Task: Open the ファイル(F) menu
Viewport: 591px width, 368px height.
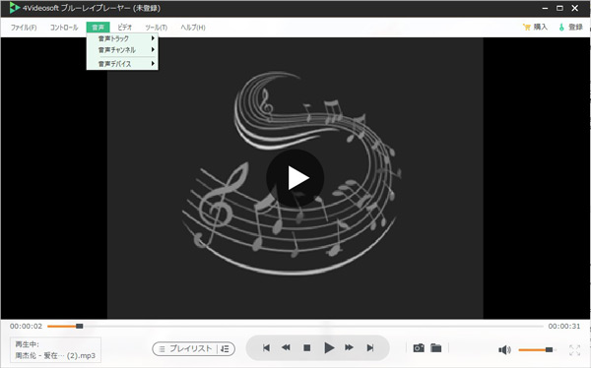Action: pyautogui.click(x=24, y=28)
